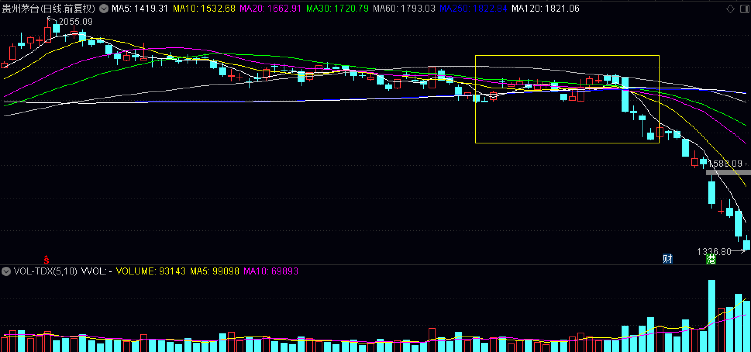Viewport: 751px width, 352px height.
Task: Click the 贵州茅台(日线.前复权) chart title
Action: pos(48,9)
